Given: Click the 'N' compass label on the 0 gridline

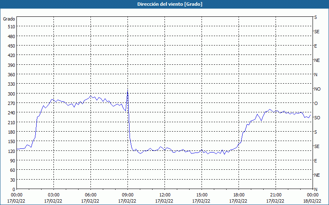Looking at the screenshot, I should 315,189.
